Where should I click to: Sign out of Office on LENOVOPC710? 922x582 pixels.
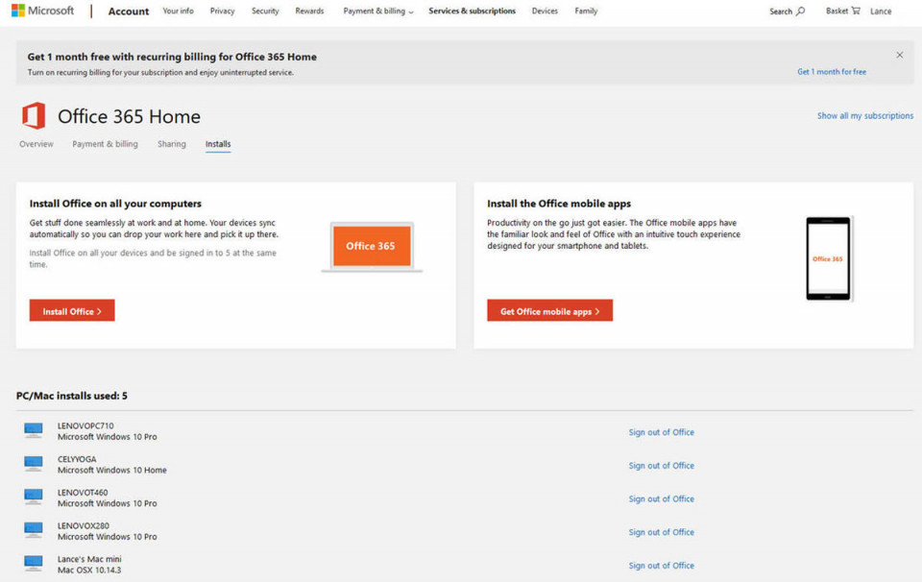pos(661,432)
